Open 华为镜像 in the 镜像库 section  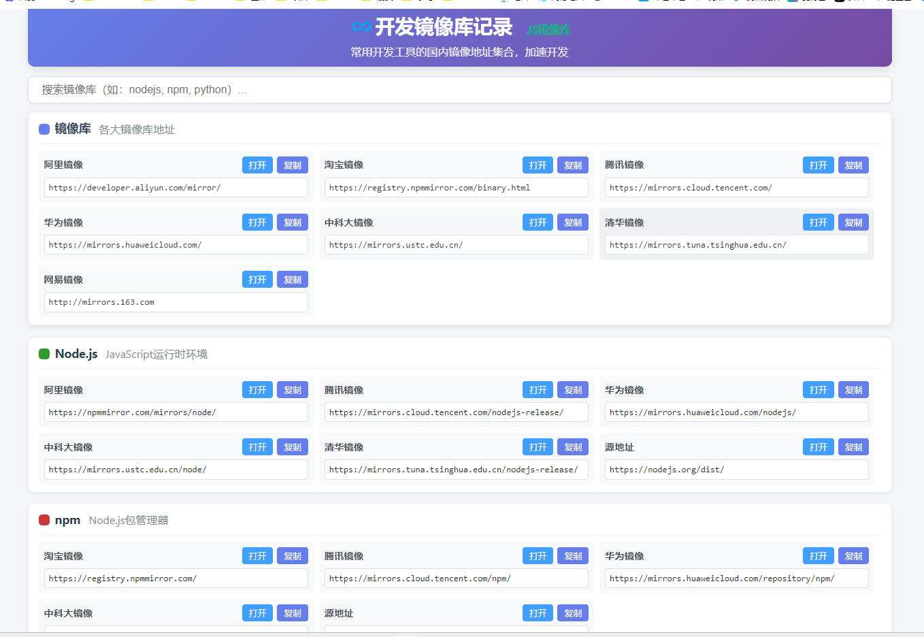pos(257,223)
